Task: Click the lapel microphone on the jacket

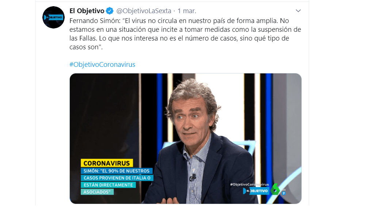Action: [x=193, y=177]
